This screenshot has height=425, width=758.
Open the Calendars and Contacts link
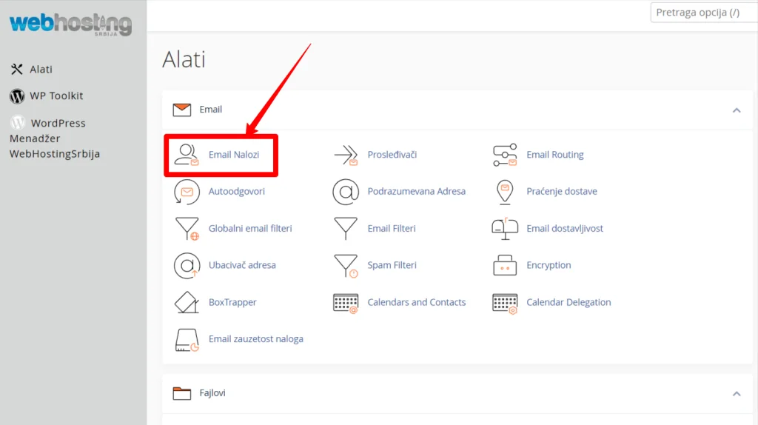point(417,303)
